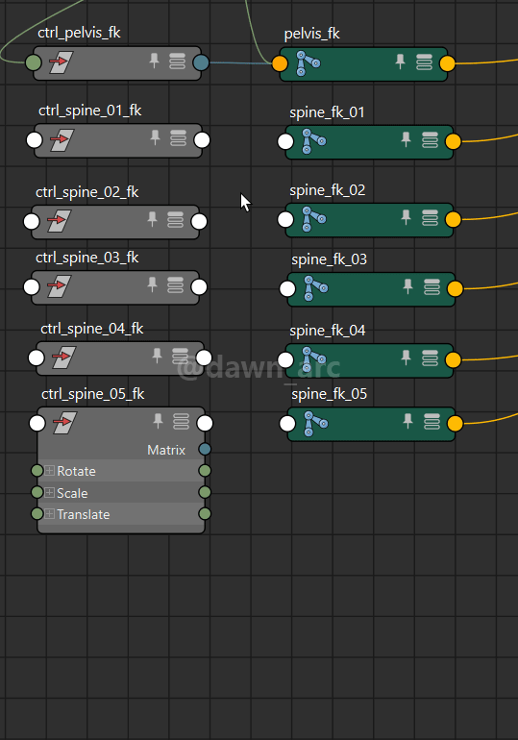Select the pelvis_fk node label
Screen dimensions: 518x740
point(311,34)
